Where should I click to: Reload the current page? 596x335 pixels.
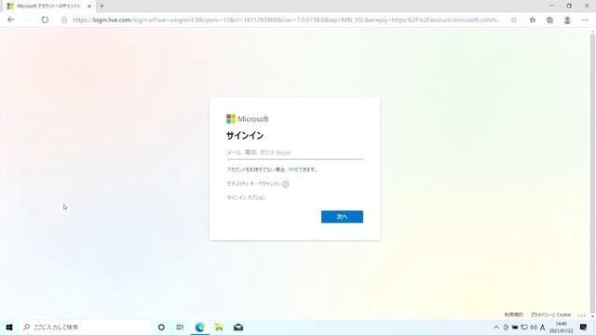(x=45, y=20)
